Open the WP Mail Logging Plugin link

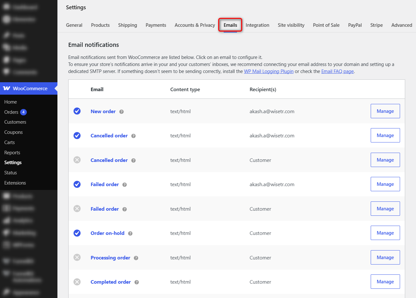click(x=269, y=71)
